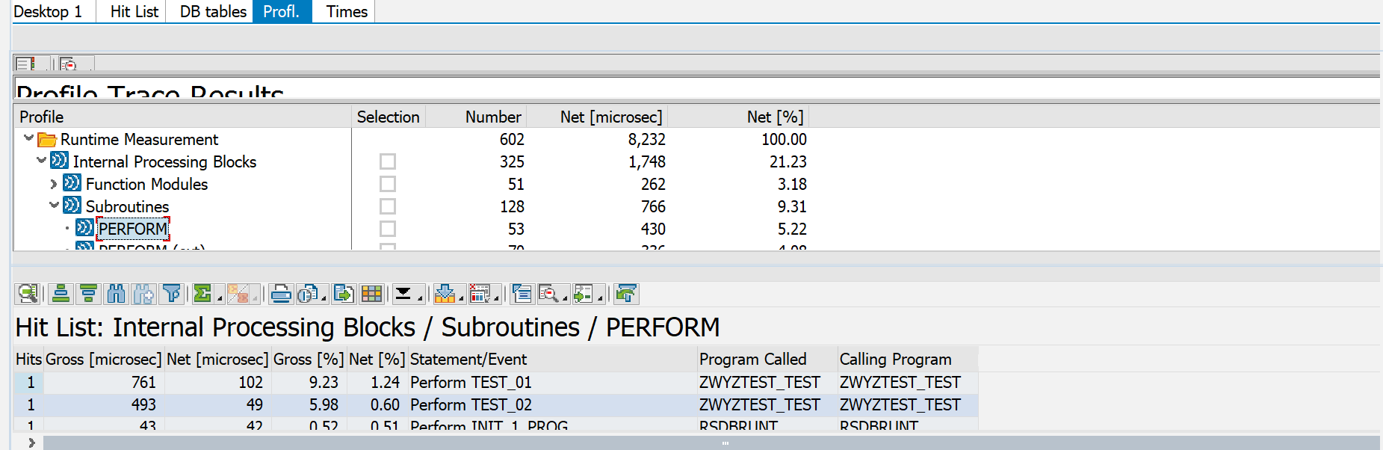Open Find with the binoculars icon
Viewport: 1383px width, 450px height.
(117, 294)
